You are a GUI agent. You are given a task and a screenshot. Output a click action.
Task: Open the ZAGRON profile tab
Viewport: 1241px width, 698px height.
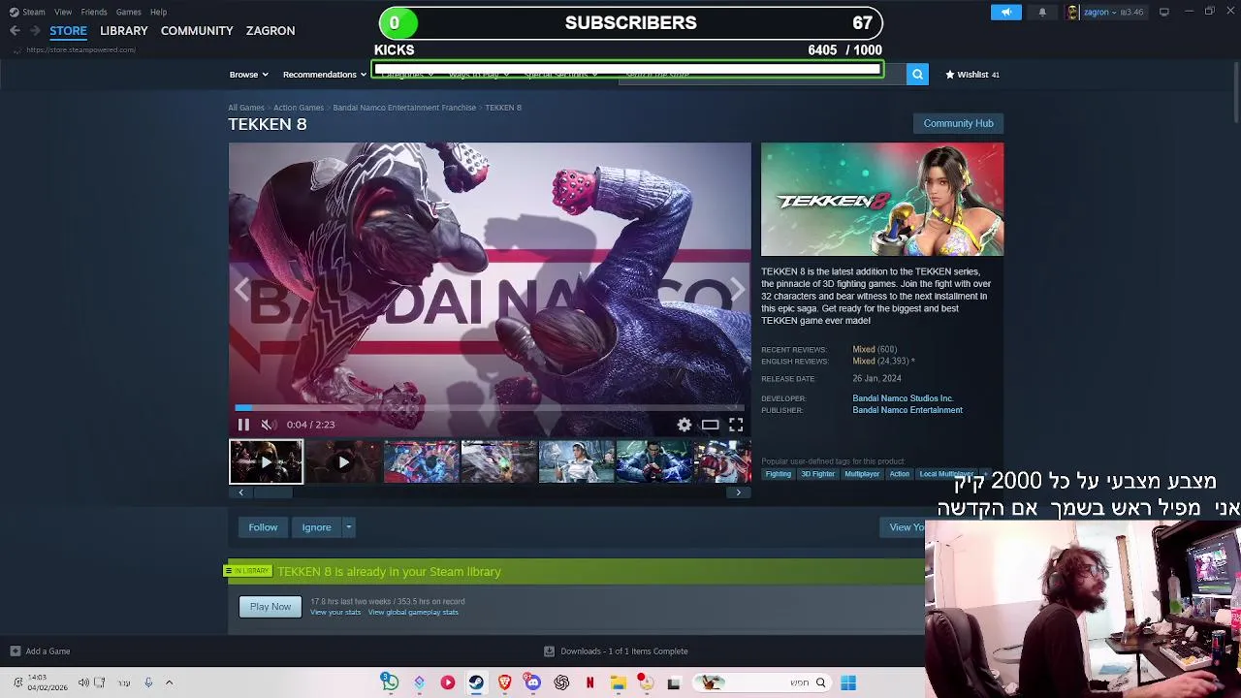270,31
